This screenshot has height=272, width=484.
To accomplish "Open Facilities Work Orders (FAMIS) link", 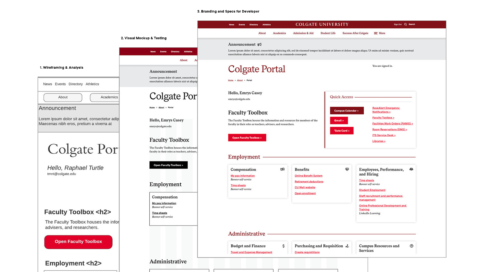I will click(393, 123).
